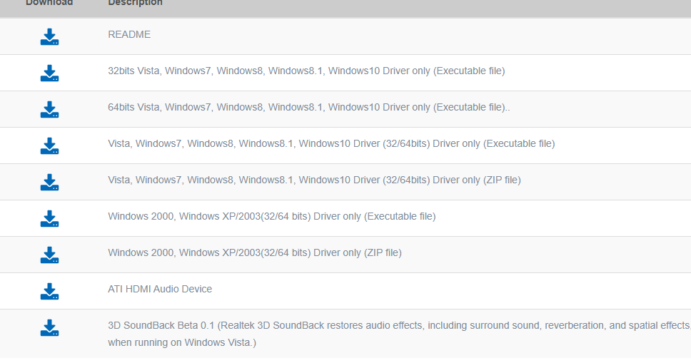Click the Download column header
The width and height of the screenshot is (691, 363).
[x=49, y=3]
